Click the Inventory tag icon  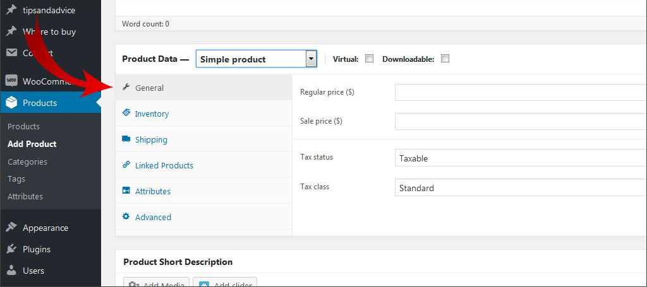(126, 113)
